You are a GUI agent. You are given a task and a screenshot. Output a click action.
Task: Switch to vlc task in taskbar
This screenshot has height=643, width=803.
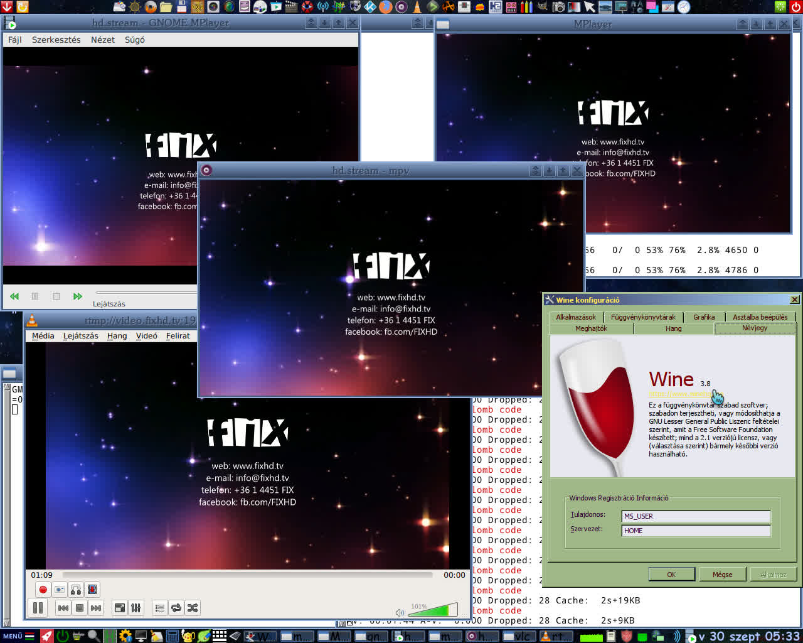(519, 636)
